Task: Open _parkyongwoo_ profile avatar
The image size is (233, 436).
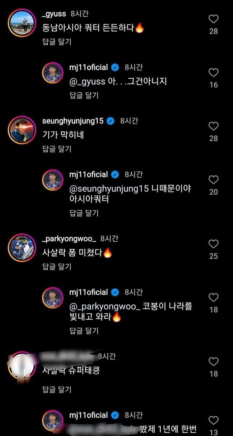Action: pos(21,248)
